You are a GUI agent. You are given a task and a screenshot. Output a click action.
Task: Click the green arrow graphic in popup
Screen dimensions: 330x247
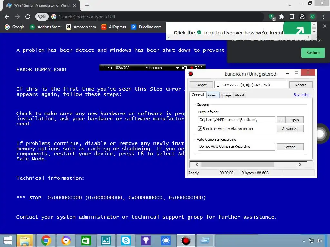[297, 28]
